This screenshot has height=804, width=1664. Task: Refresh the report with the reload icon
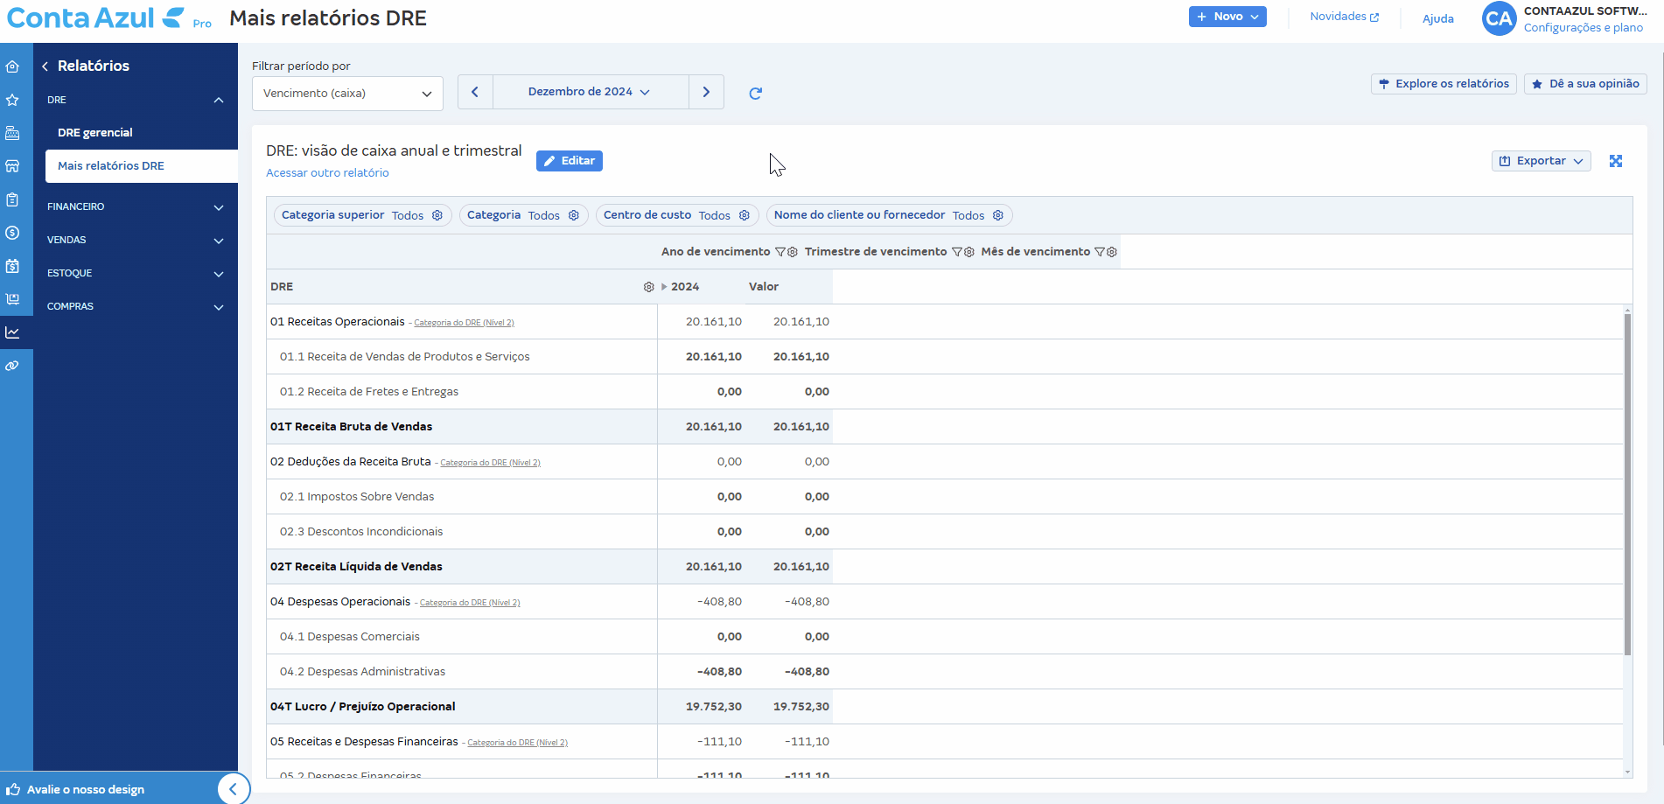[x=756, y=93]
